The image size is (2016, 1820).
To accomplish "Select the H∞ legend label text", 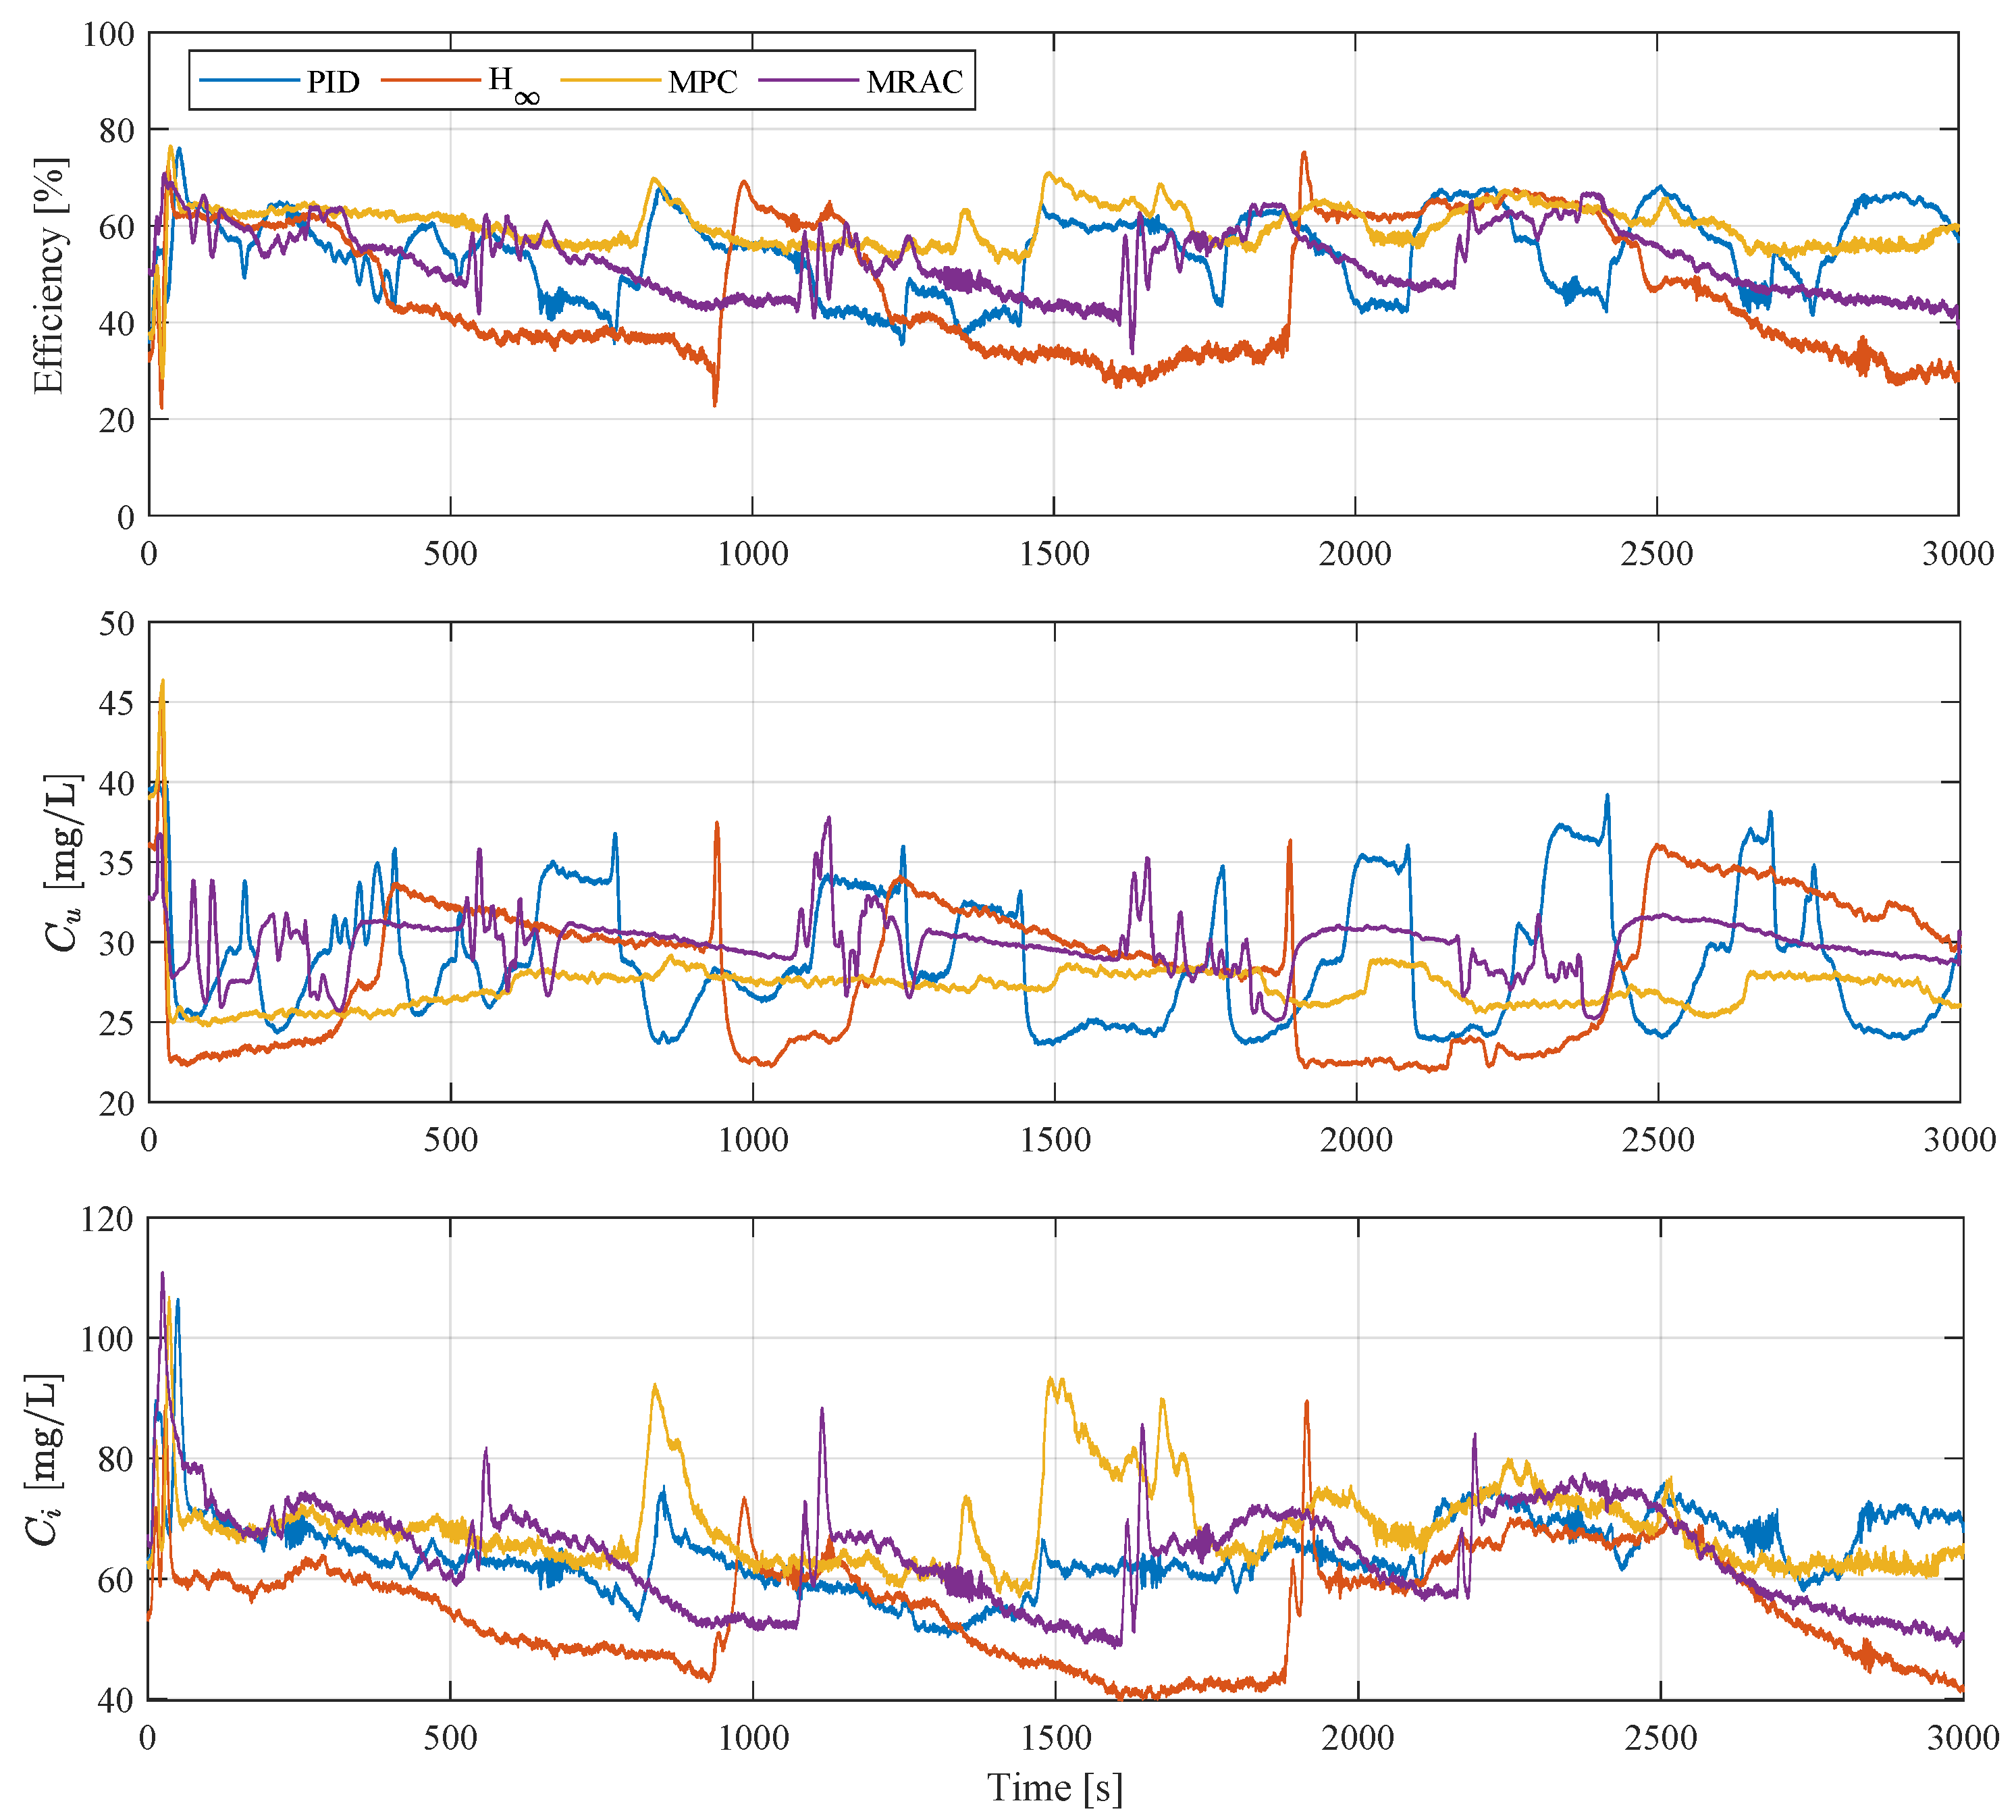I will point(512,84).
